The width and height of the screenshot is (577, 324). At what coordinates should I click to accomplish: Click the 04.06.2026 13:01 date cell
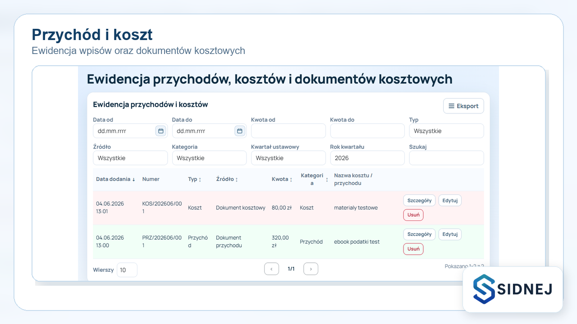click(x=110, y=207)
